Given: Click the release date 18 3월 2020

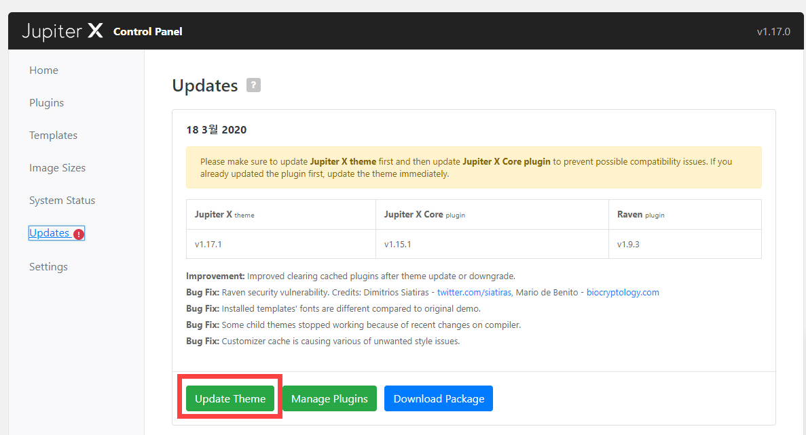Looking at the screenshot, I should [x=217, y=130].
